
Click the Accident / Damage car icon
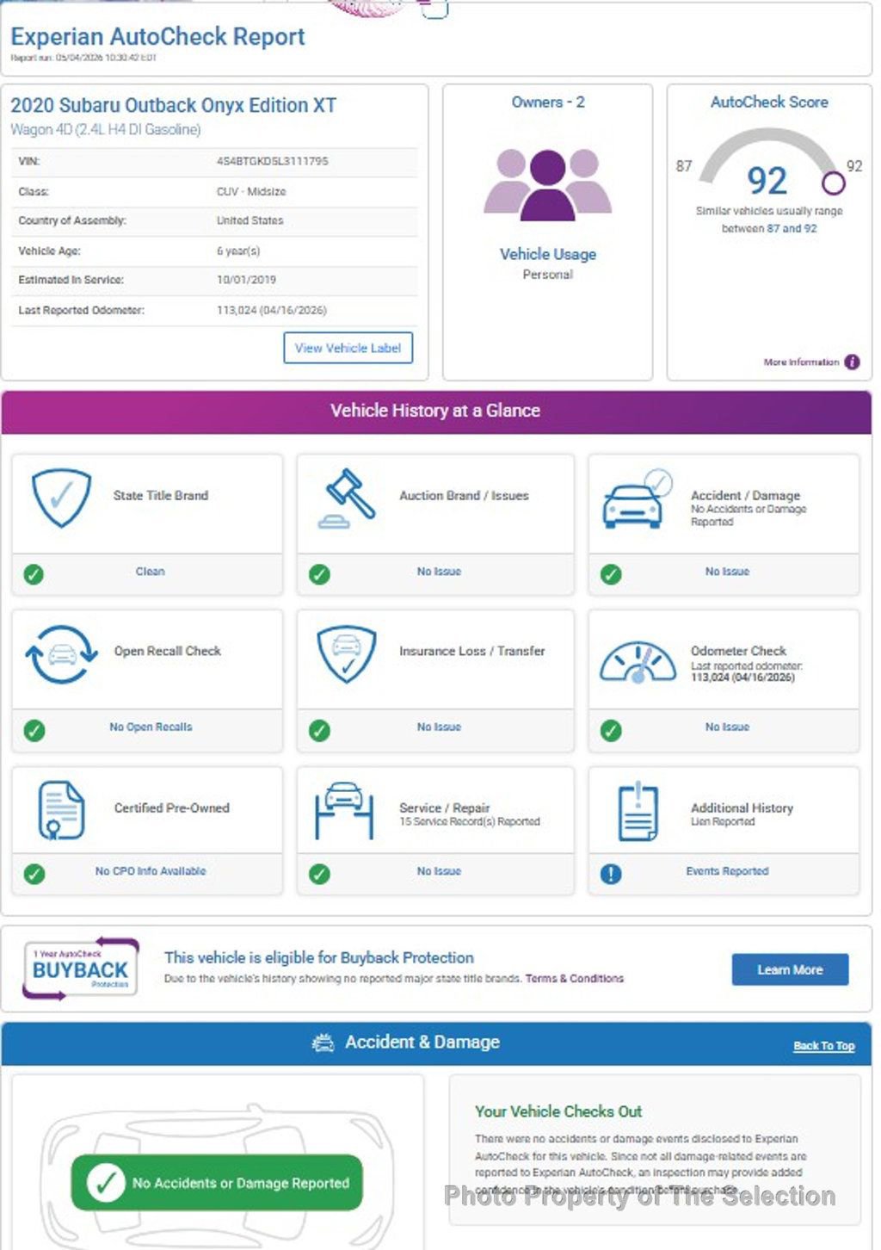tap(638, 498)
